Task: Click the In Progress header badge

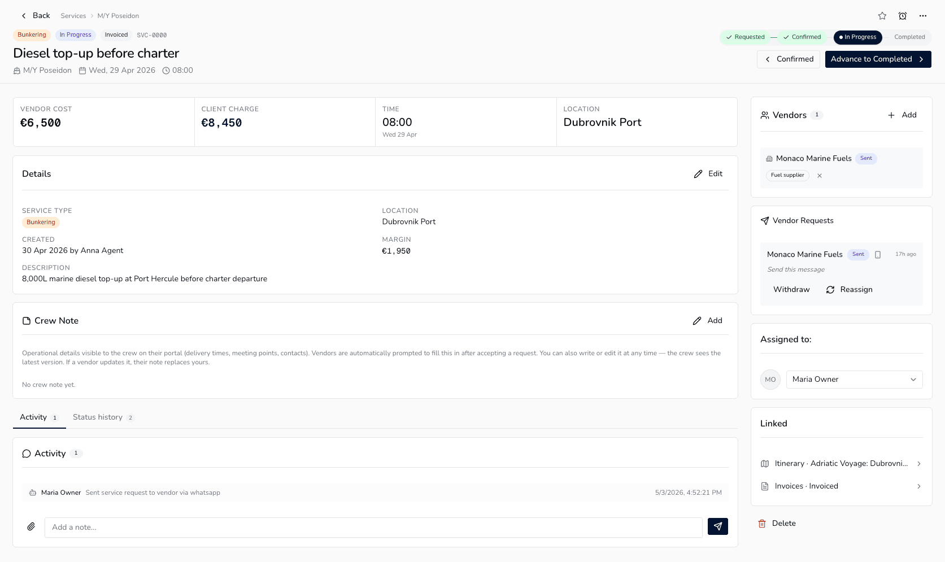Action: [75, 35]
